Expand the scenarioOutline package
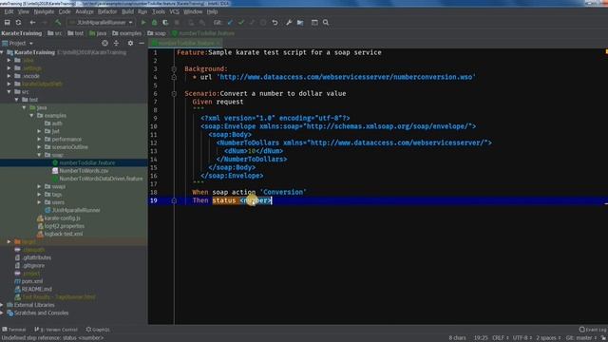This screenshot has height=342, width=608. tap(39, 147)
